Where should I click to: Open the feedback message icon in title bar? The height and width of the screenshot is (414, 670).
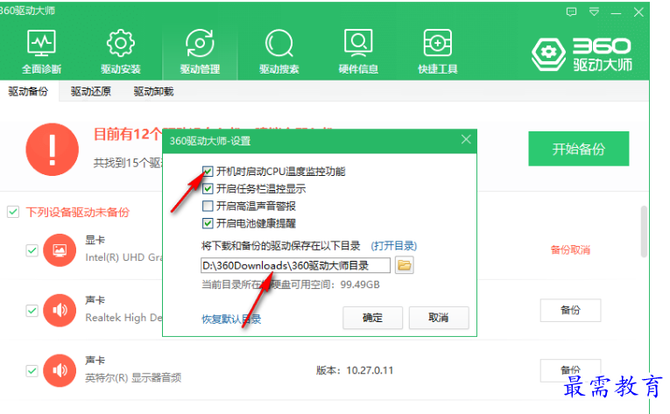(x=571, y=12)
